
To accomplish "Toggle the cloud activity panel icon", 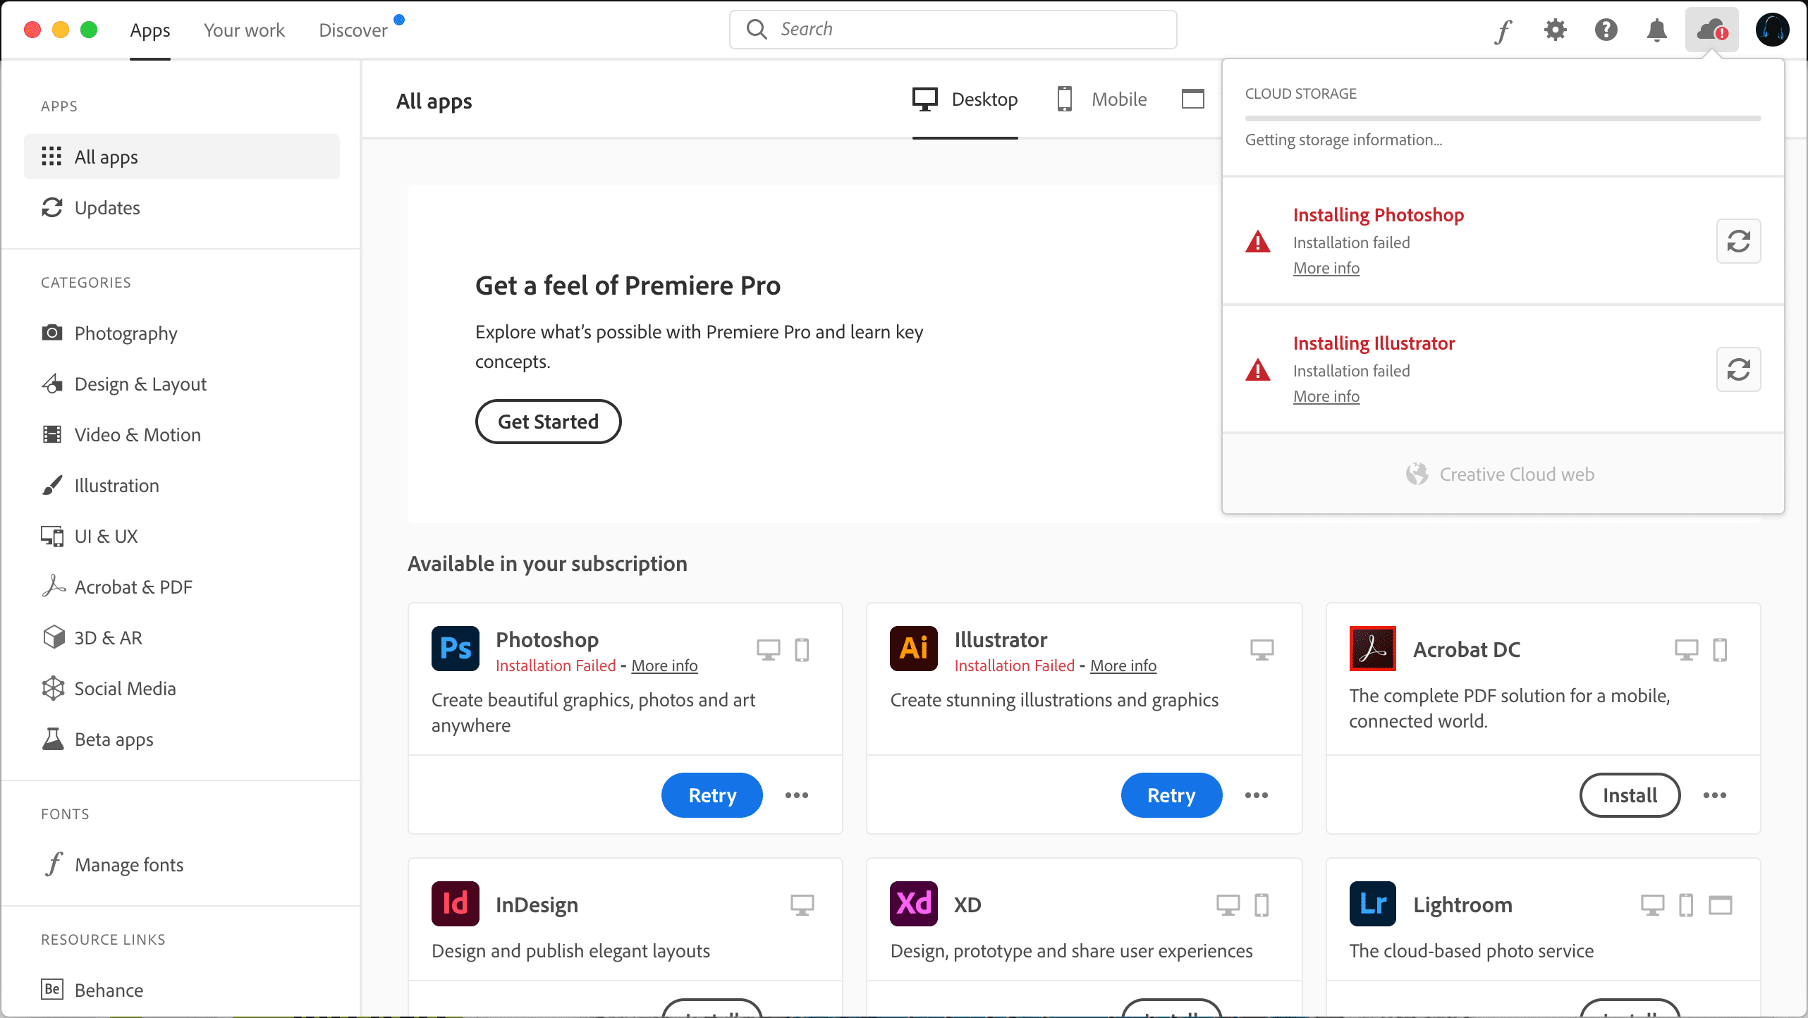I will coord(1711,30).
